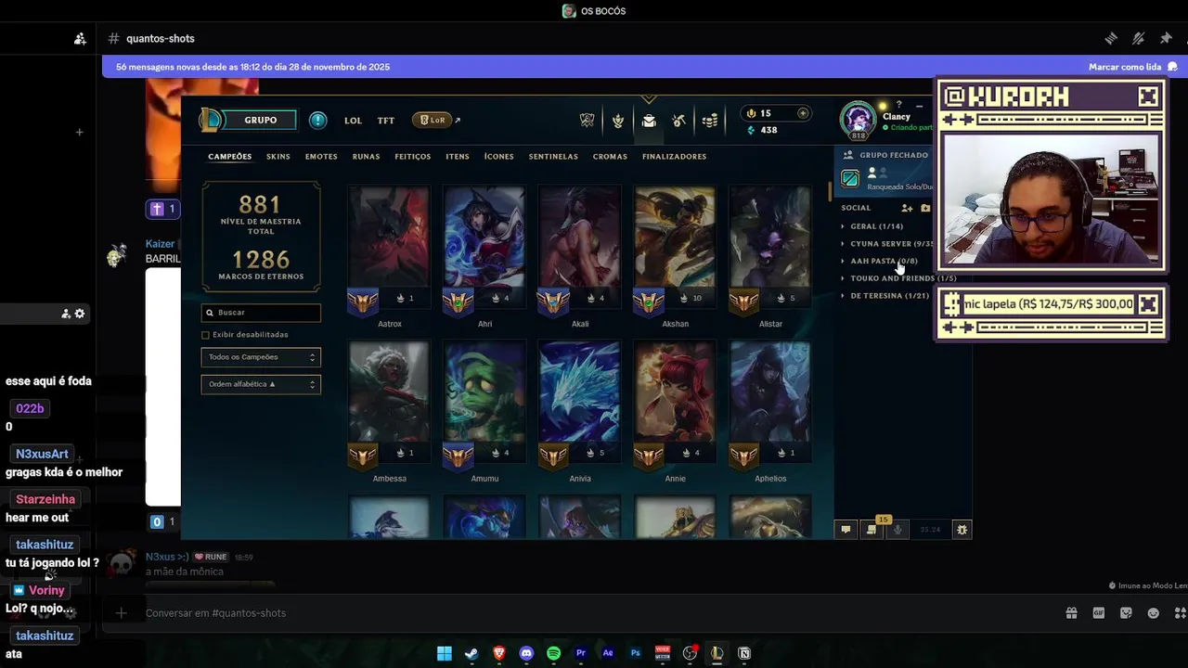Open the profile laurel crest icon
The height and width of the screenshot is (668, 1188).
618,121
